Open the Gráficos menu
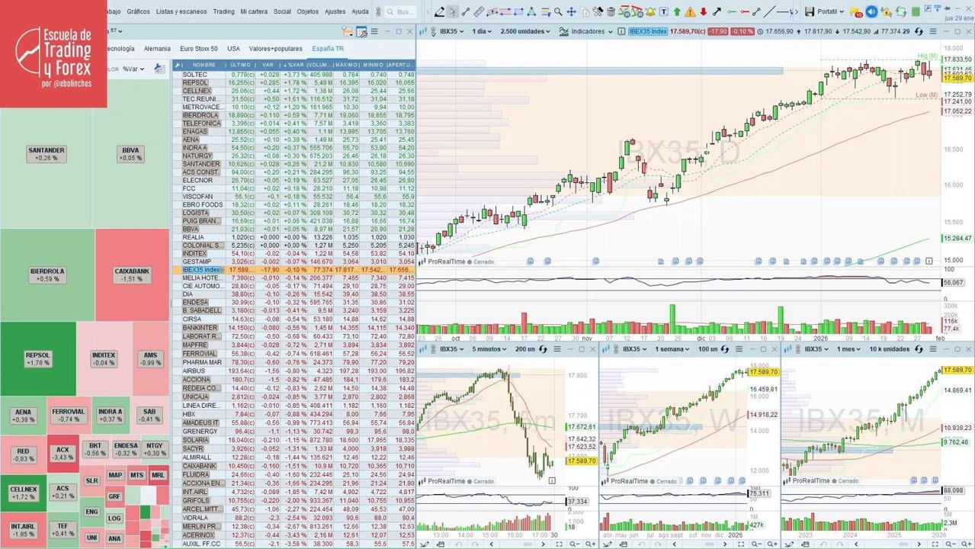 (x=138, y=11)
